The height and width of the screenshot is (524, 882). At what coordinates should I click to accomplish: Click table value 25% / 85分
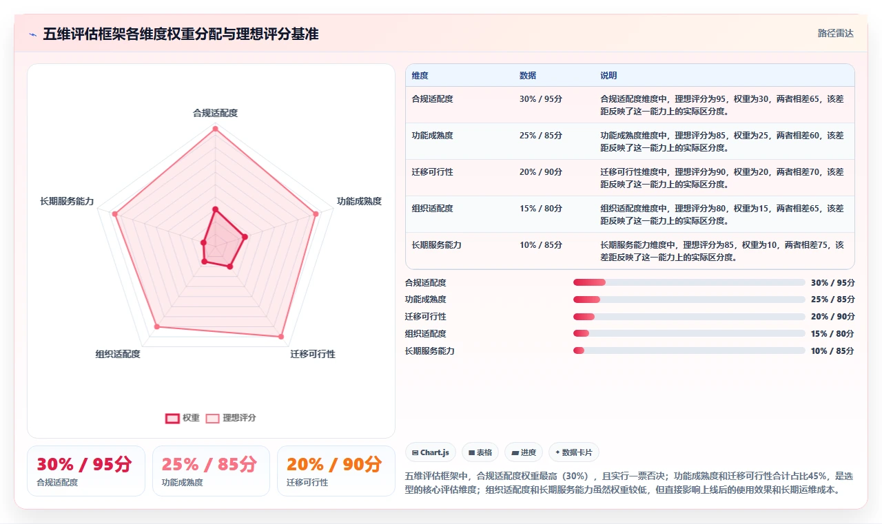tap(541, 136)
